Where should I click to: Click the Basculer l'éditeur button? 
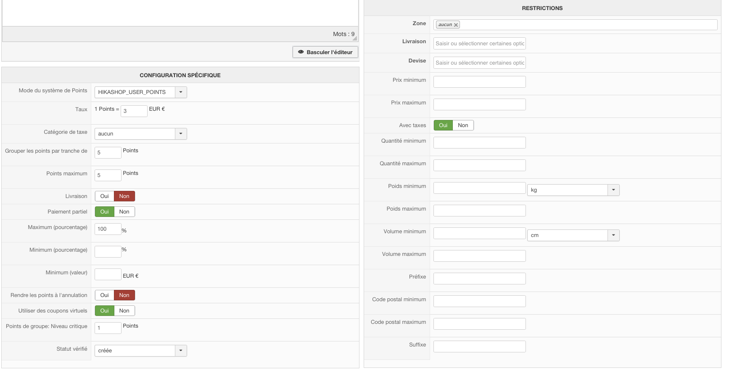[x=325, y=52]
